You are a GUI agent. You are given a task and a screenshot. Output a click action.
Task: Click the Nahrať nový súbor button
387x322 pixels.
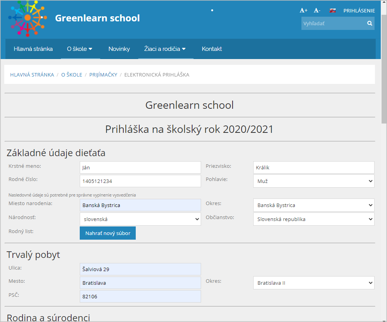108,233
